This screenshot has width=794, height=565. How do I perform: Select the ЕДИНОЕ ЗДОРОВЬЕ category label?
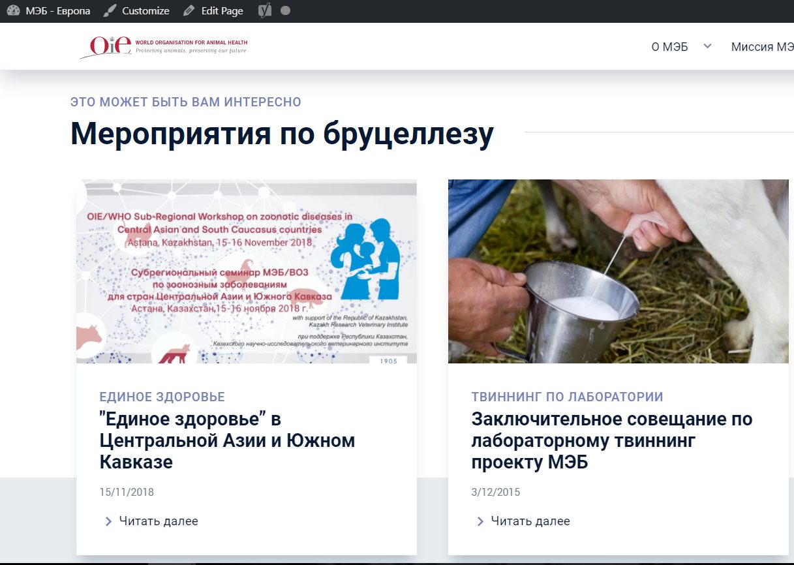tap(162, 397)
